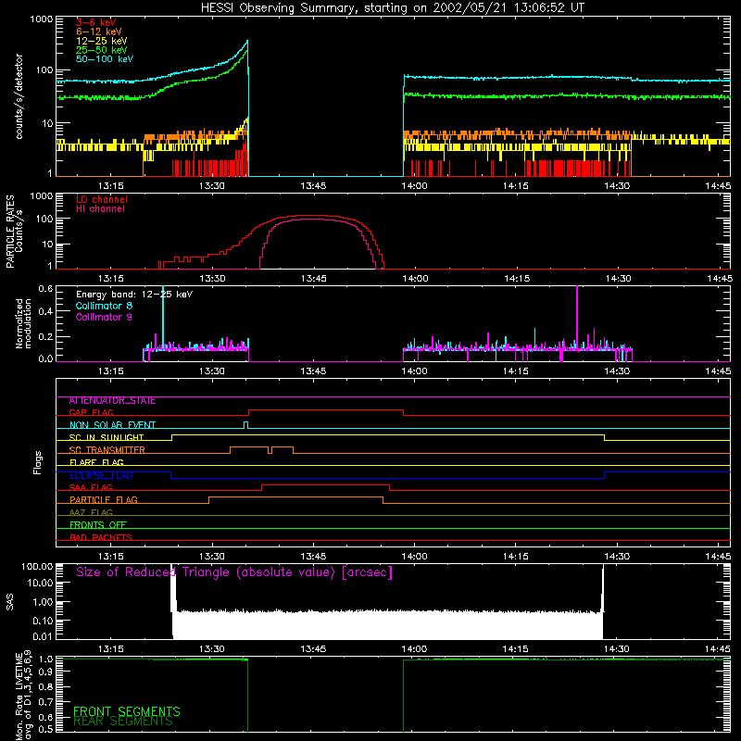The width and height of the screenshot is (741, 741).
Task: Click the FLARE_FLAG label
Action: coord(96,462)
